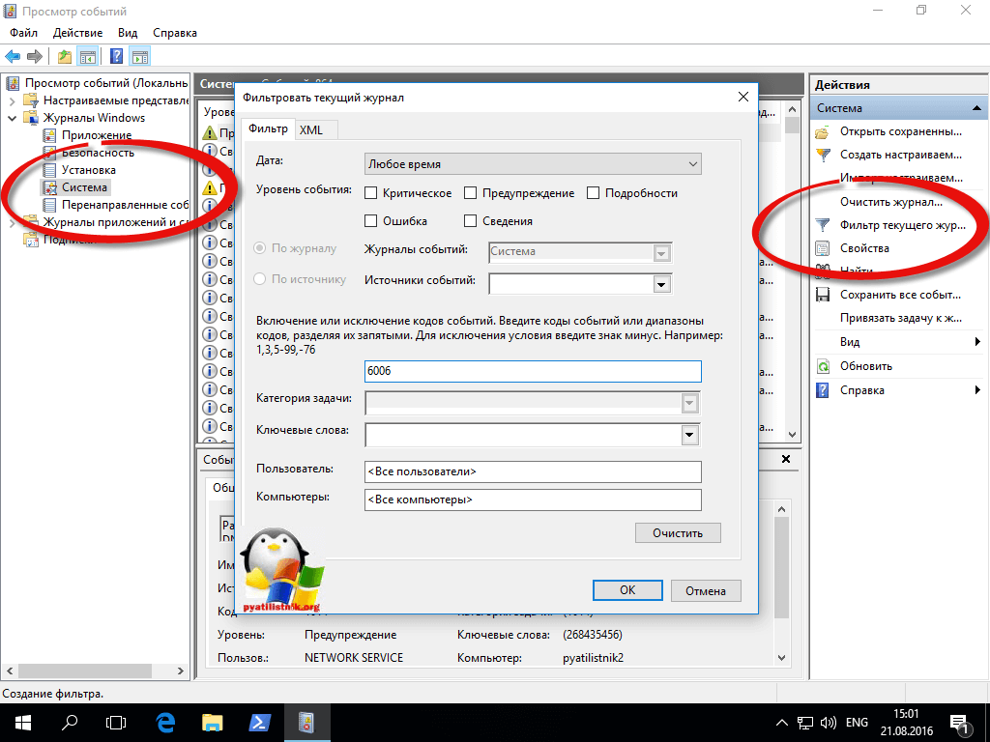Image resolution: width=990 pixels, height=742 pixels.
Task: Expand the Источники событий dropdown
Action: tap(662, 284)
